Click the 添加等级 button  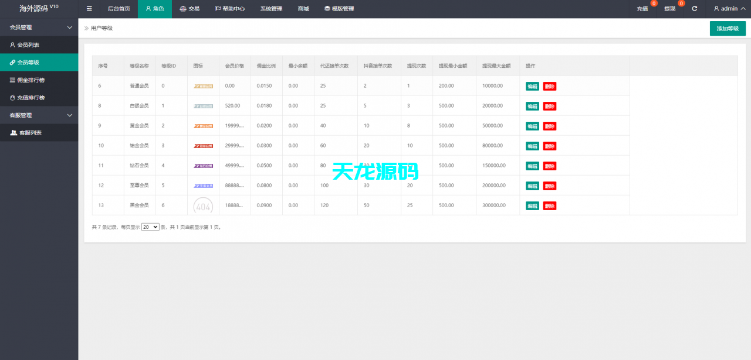728,28
